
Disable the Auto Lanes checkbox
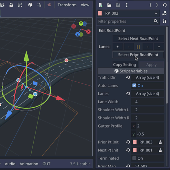click(x=134, y=86)
